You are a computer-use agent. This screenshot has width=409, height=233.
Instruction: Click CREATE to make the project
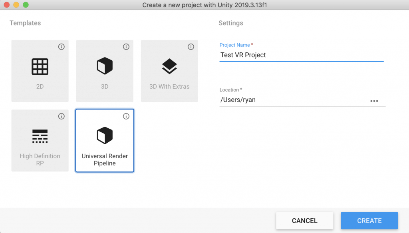click(x=369, y=220)
